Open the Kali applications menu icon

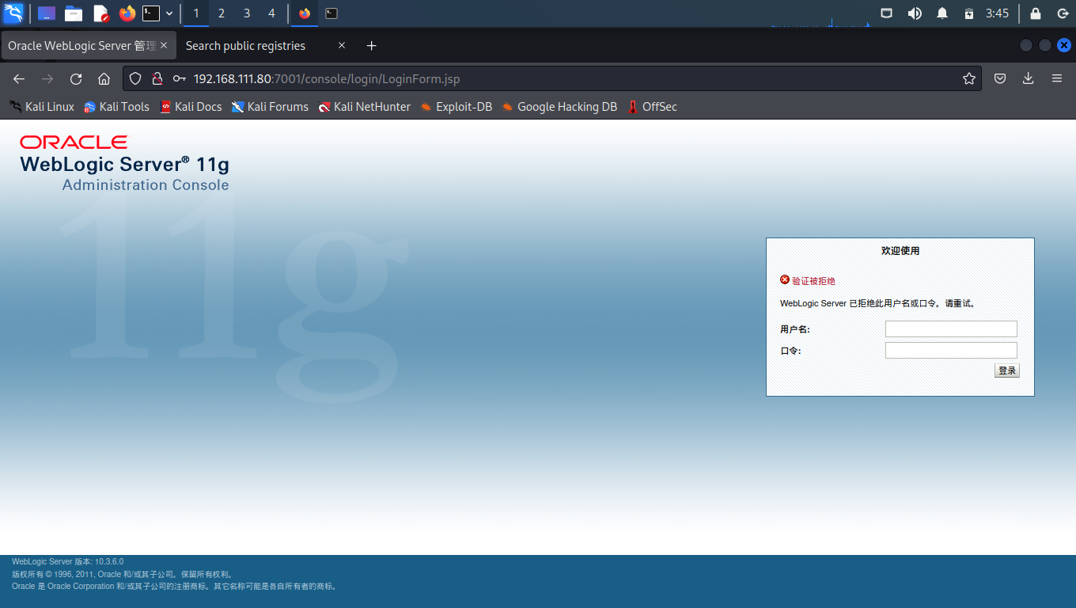[x=13, y=13]
